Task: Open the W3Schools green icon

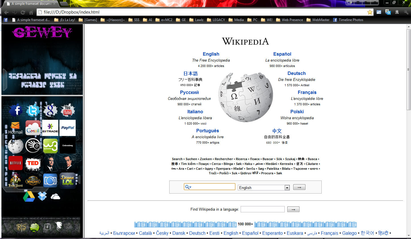Action: [50, 146]
